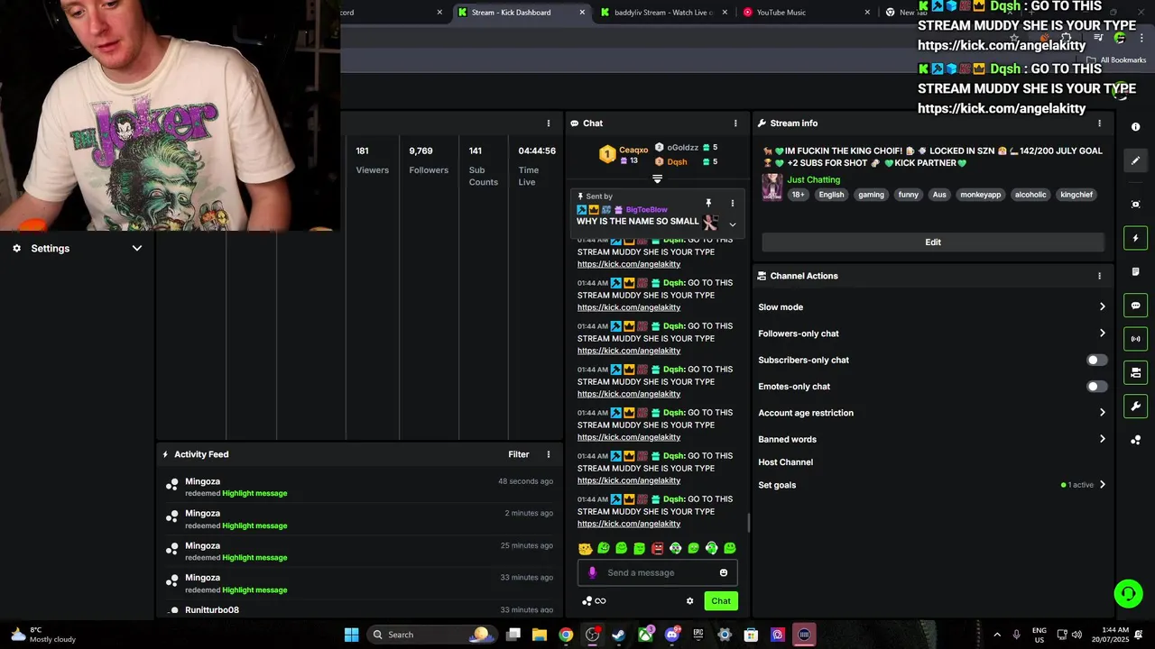Insert the red angry face emote
The width and height of the screenshot is (1155, 649).
pyautogui.click(x=658, y=548)
